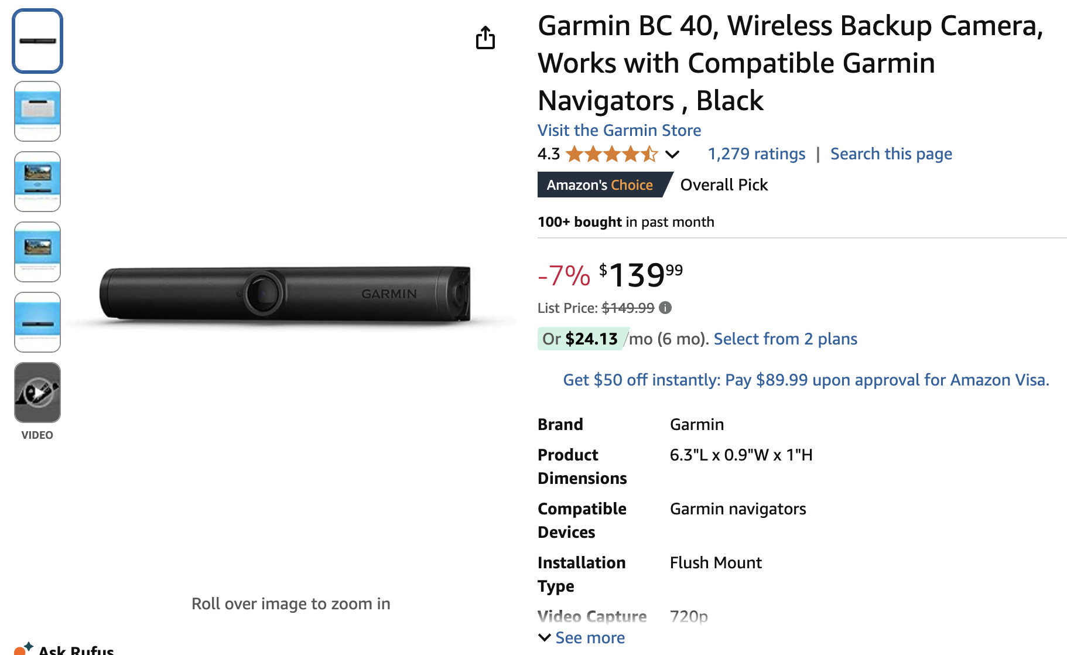Open Select from 2 plans options
The image size is (1067, 655).
(785, 339)
